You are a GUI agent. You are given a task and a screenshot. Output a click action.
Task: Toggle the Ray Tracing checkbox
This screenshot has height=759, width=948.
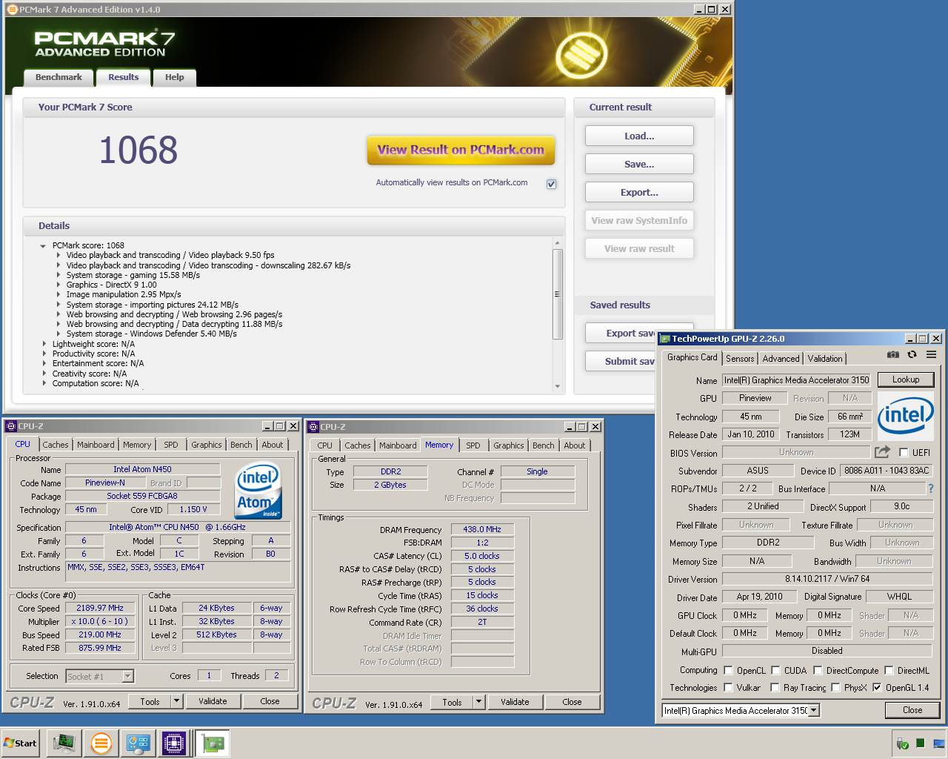tap(775, 687)
